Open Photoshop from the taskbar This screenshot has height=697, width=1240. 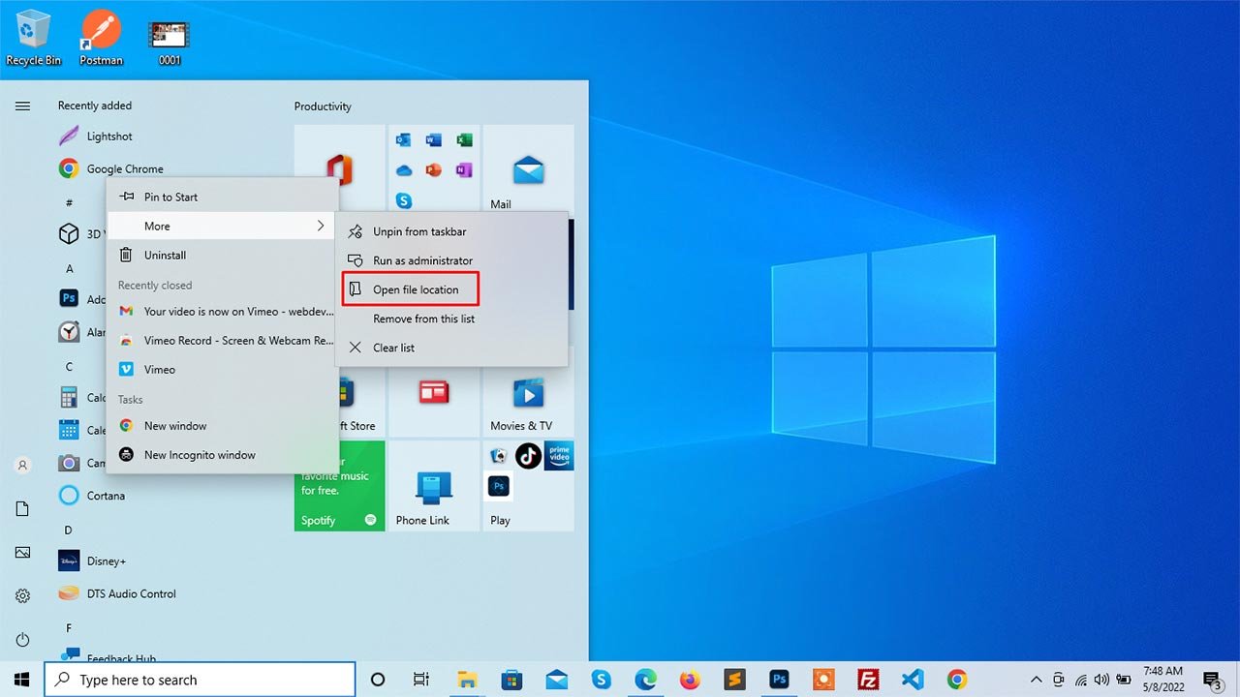click(779, 680)
